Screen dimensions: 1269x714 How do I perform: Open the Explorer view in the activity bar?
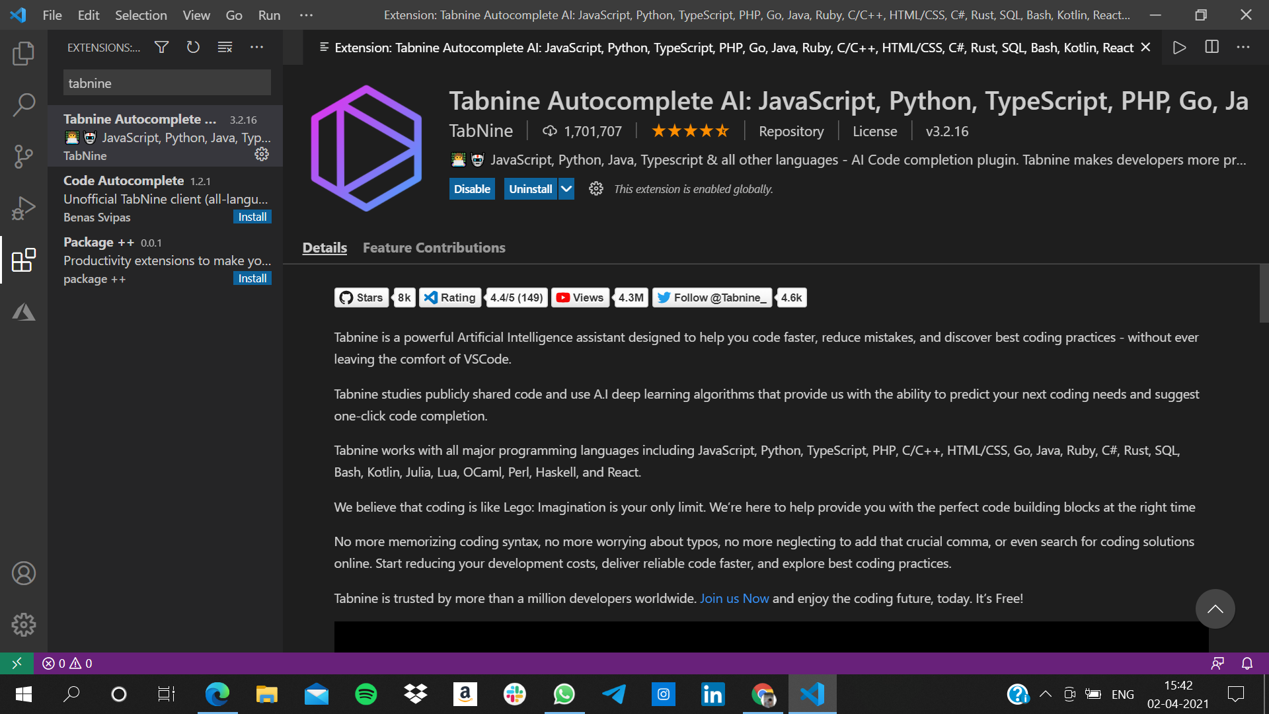pyautogui.click(x=24, y=54)
